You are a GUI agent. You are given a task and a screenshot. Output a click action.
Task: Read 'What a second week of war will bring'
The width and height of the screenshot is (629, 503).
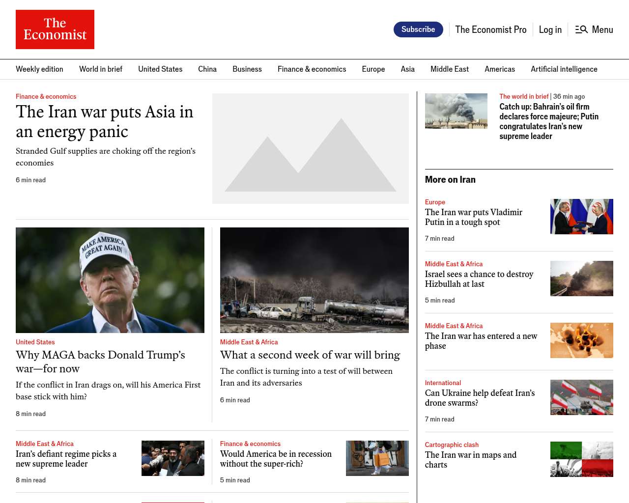(310, 355)
